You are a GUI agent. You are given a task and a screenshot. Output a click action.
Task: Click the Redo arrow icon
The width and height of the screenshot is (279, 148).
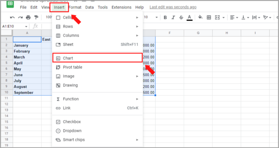pyautogui.click(x=20, y=17)
